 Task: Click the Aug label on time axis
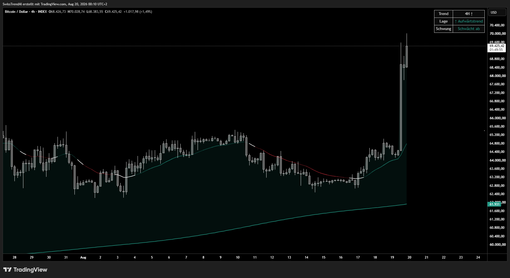83,257
